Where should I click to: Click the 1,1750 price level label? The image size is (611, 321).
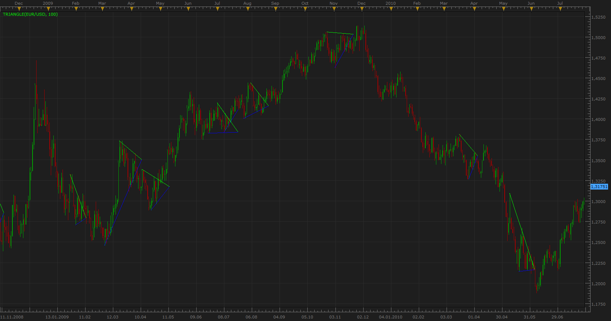point(599,304)
